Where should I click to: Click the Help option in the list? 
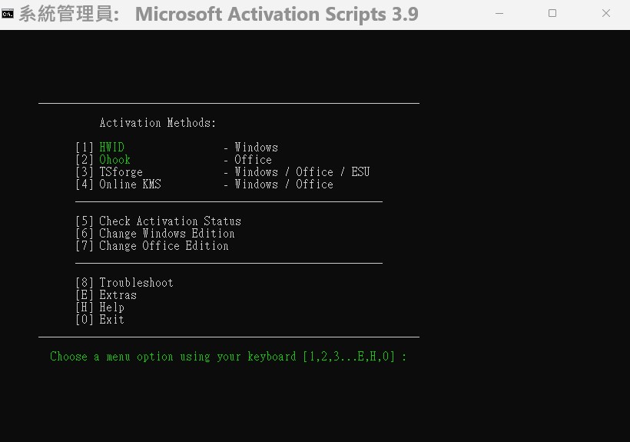(111, 307)
